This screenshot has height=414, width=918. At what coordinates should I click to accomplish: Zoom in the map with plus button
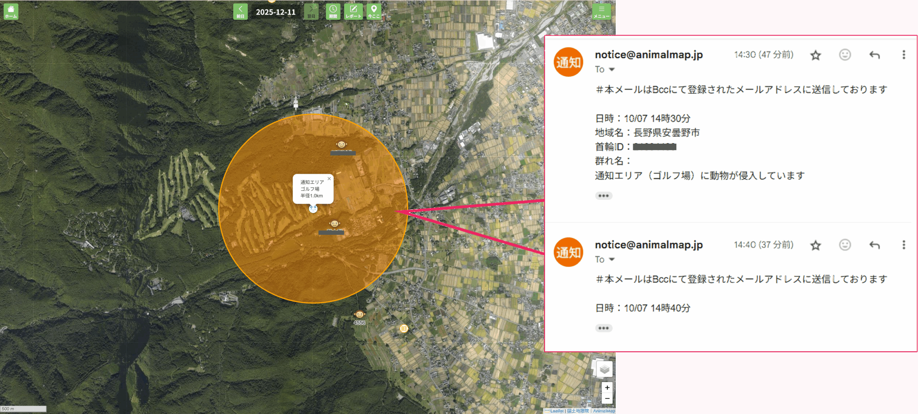tap(607, 387)
